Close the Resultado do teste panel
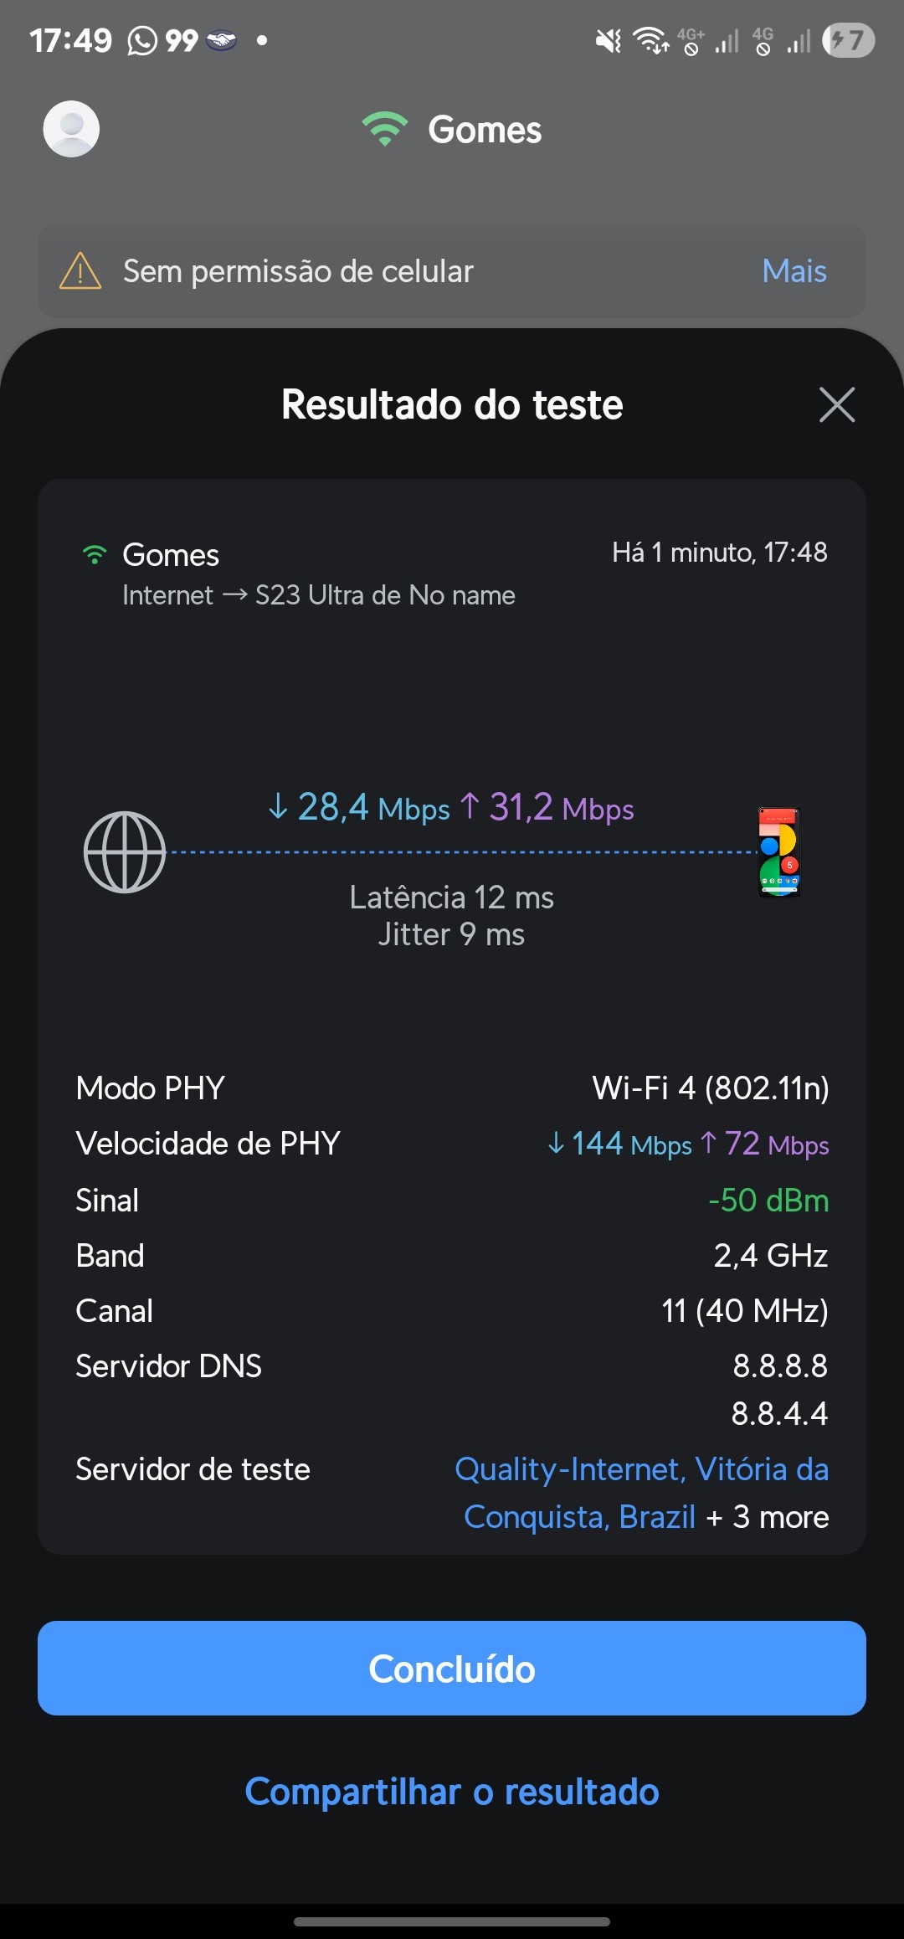The image size is (904, 1939). pos(836,405)
